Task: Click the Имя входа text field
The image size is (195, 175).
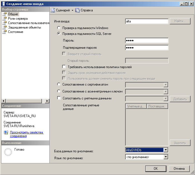Action: tap(147, 21)
